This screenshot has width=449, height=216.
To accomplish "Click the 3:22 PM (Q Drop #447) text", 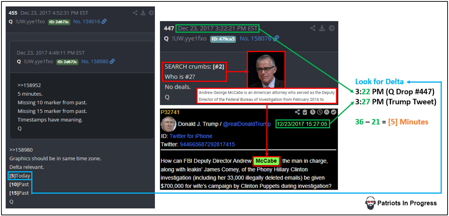I will click(x=394, y=92).
